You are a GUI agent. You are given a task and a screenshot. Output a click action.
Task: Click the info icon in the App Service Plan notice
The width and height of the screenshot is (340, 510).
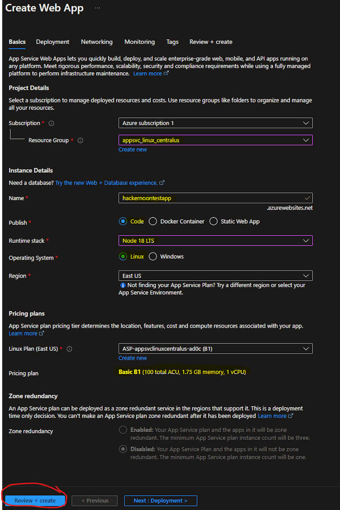click(x=122, y=285)
